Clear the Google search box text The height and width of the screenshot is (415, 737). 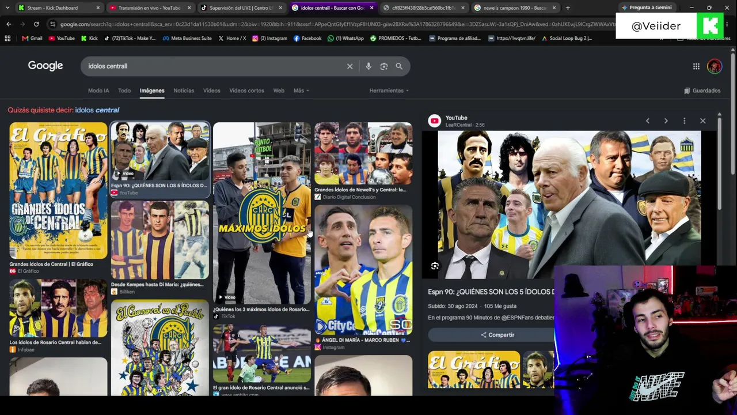point(349,66)
